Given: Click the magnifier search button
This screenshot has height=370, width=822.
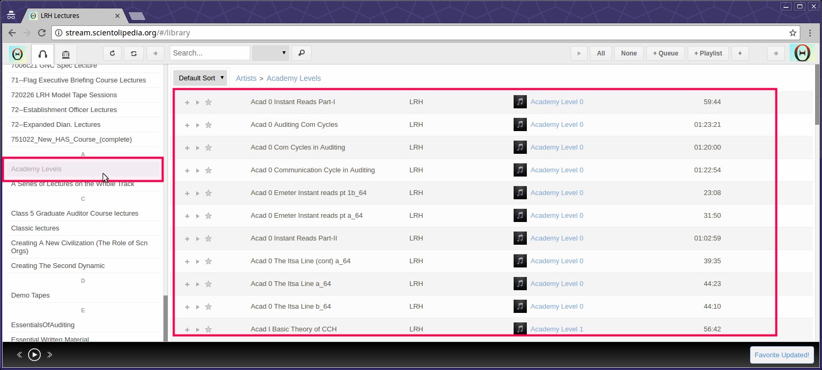Looking at the screenshot, I should 302,53.
